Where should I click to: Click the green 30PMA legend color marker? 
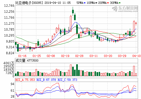click(120, 3)
